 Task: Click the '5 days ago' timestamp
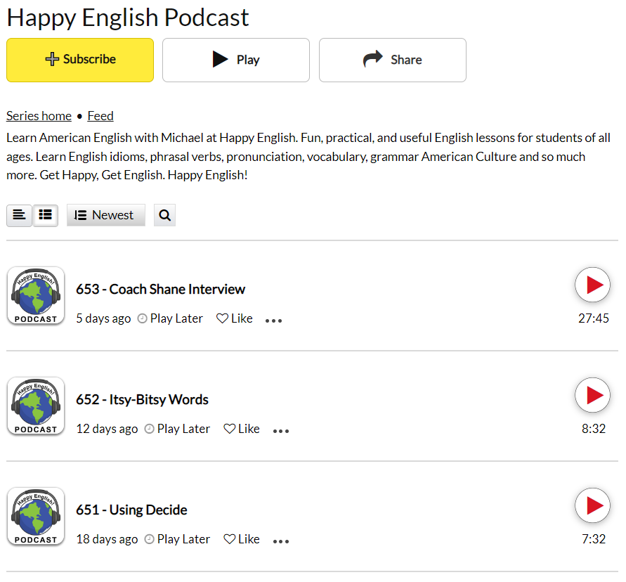[x=103, y=318]
